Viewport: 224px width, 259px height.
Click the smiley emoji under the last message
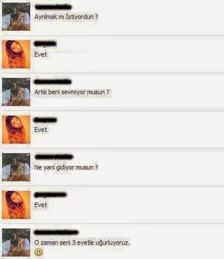38,252
